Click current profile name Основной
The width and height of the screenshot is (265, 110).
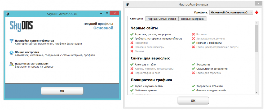tap(103, 28)
